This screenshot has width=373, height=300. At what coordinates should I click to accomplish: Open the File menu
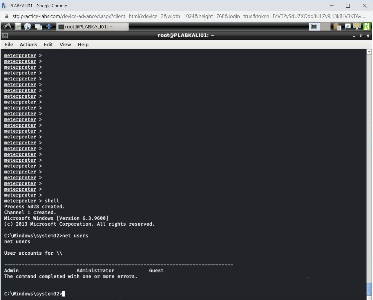pos(9,44)
